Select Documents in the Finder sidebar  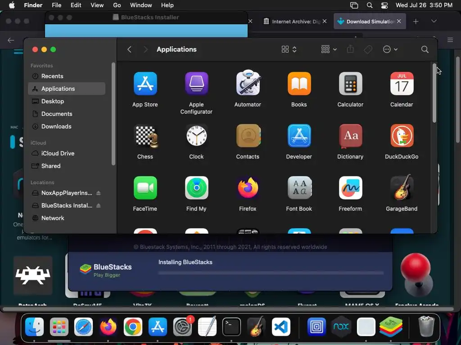click(x=67, y=114)
